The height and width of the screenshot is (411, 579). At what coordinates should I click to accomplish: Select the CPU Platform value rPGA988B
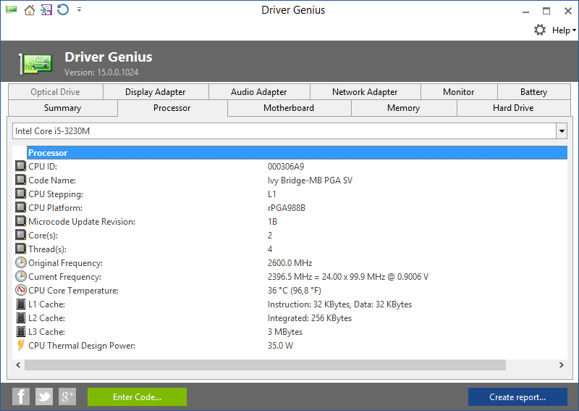pos(287,208)
